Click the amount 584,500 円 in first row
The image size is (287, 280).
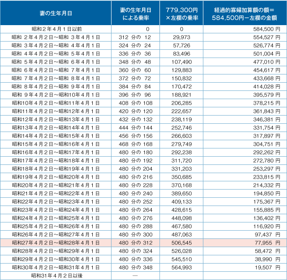click(266, 29)
